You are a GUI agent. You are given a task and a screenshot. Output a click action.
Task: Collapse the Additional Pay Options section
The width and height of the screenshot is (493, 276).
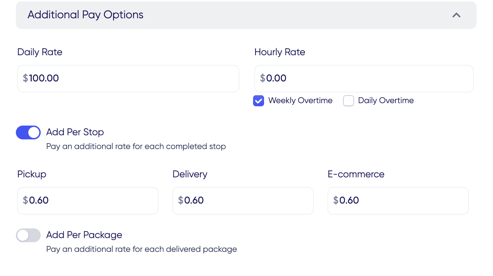(x=456, y=15)
